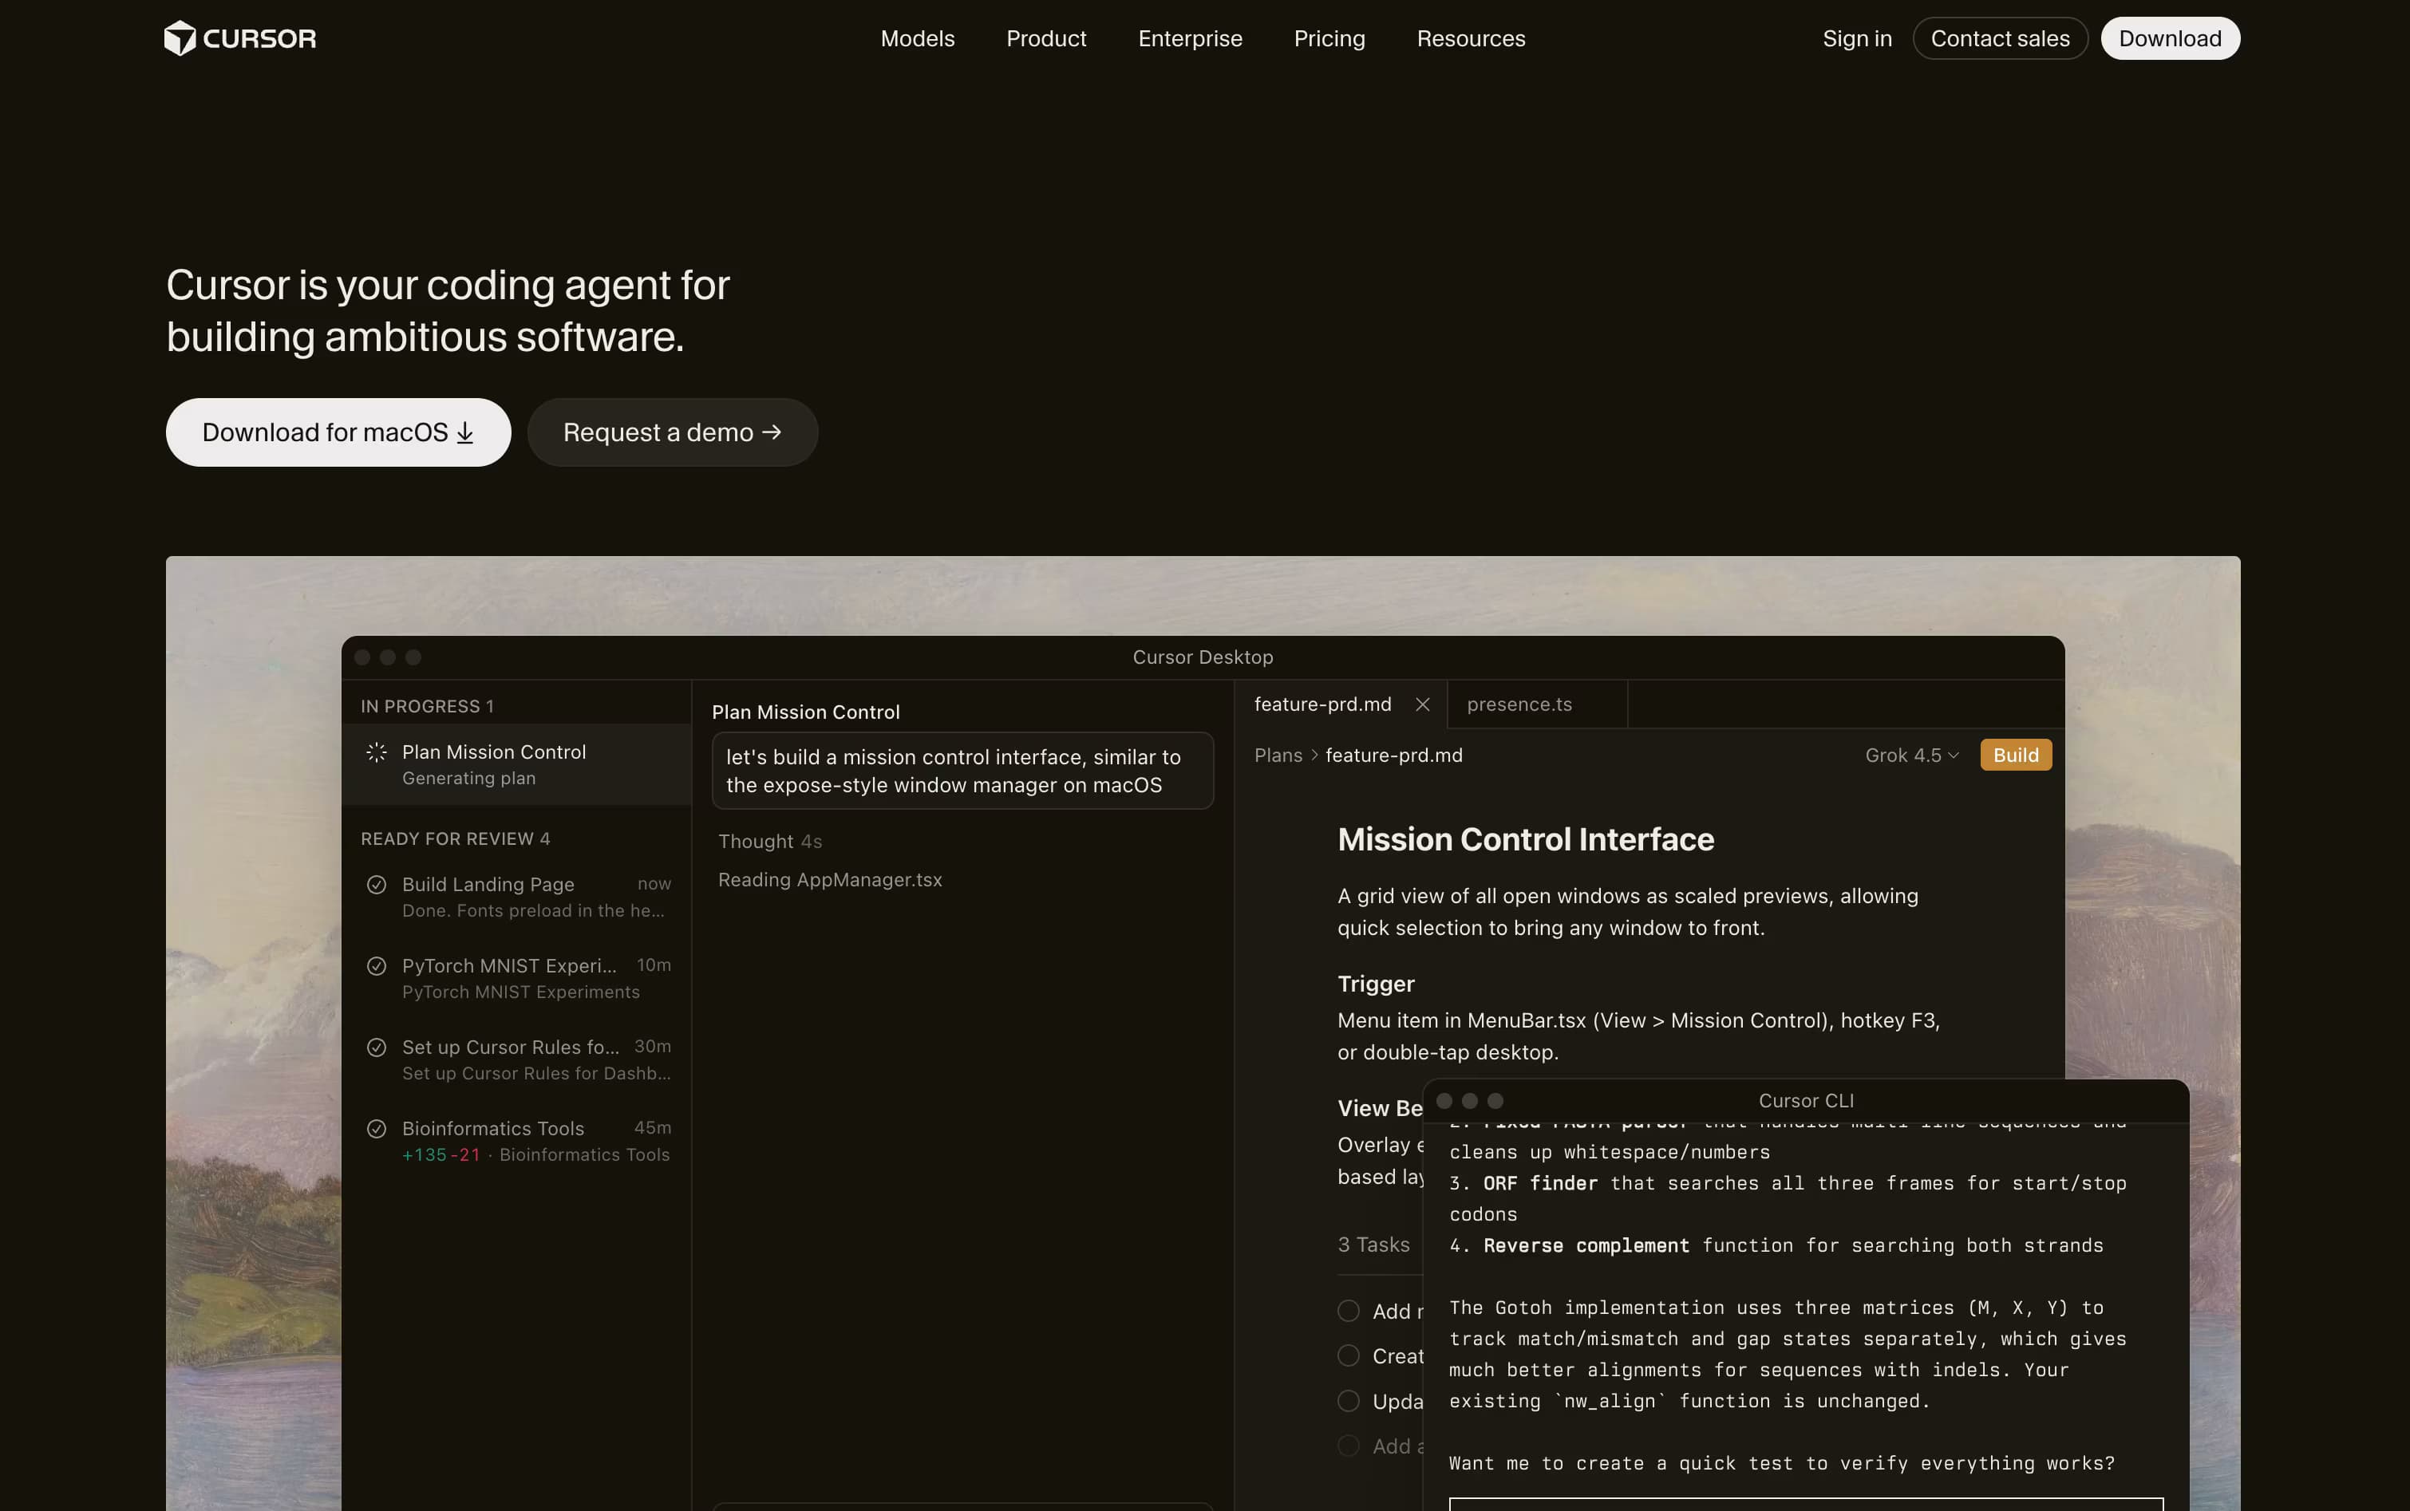Click the Trigger section heading
Screen dimensions: 2410x1511
coord(1376,984)
